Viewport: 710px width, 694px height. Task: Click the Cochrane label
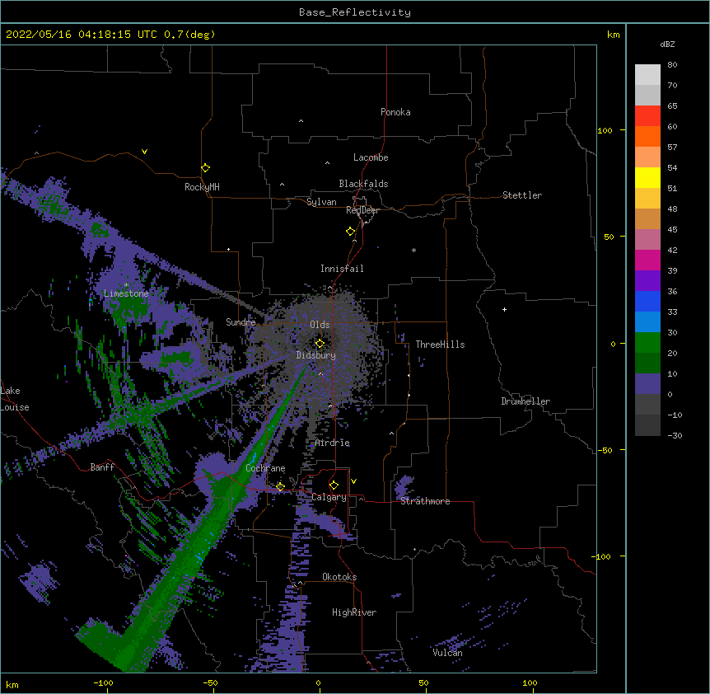(265, 468)
